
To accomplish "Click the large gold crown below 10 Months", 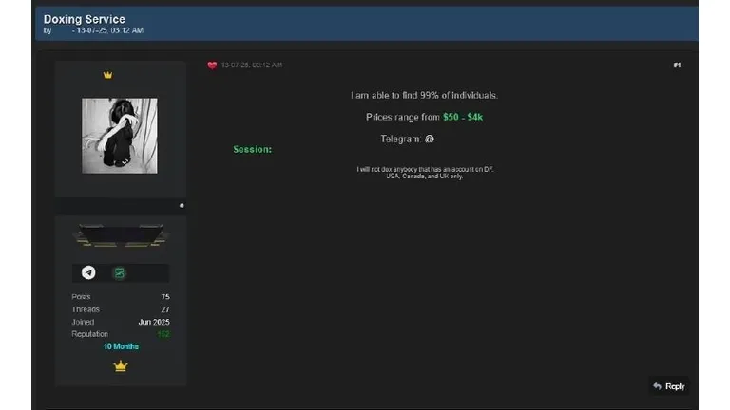I will (x=121, y=366).
